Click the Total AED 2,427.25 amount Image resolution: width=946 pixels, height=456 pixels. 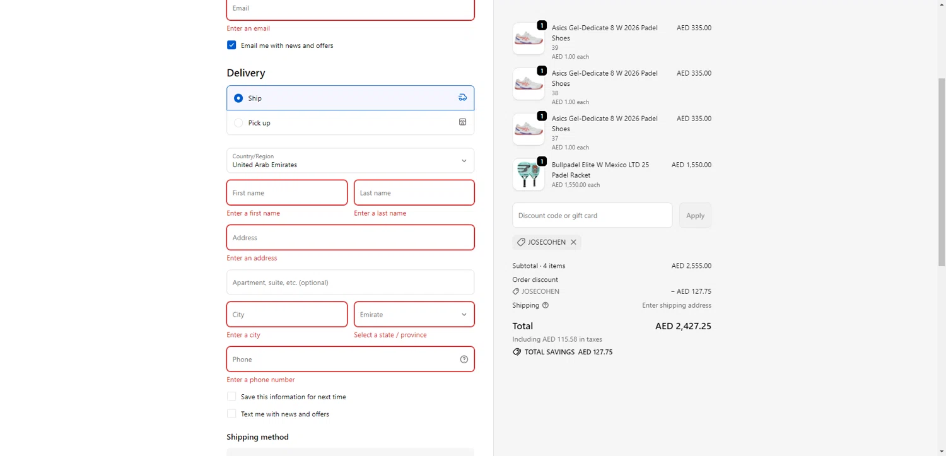(683, 326)
